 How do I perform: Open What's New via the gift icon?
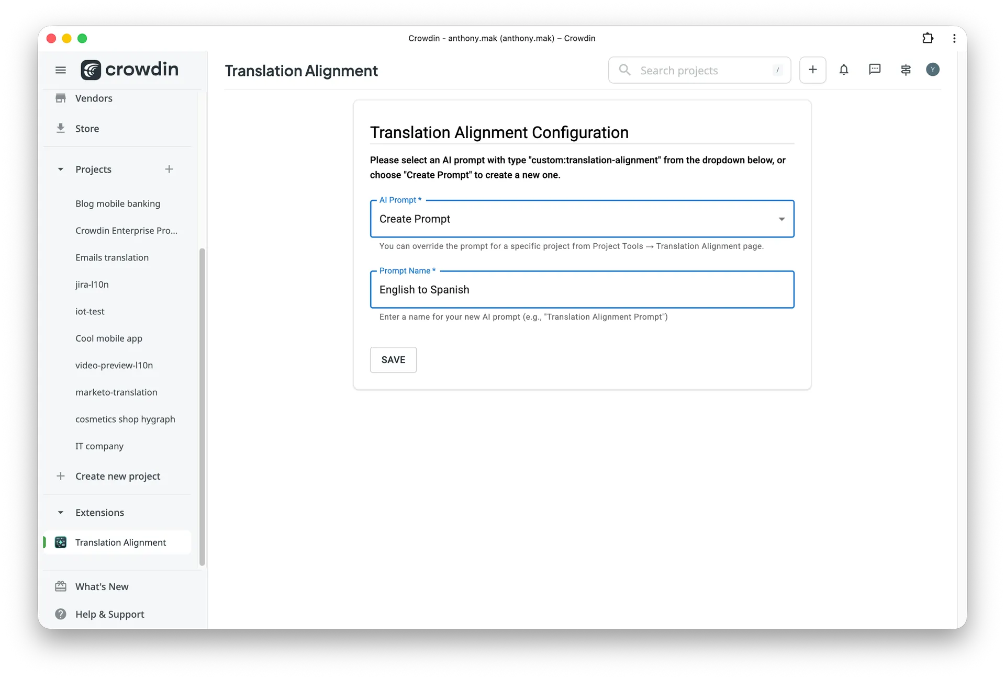[61, 586]
